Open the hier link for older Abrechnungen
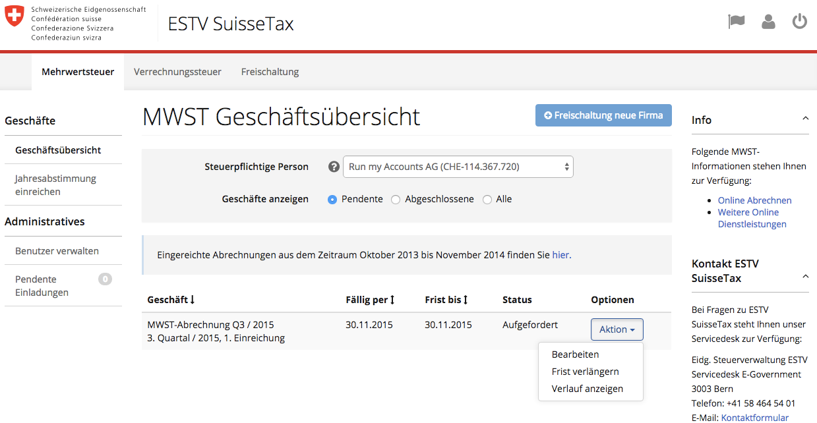817x423 pixels. [560, 254]
